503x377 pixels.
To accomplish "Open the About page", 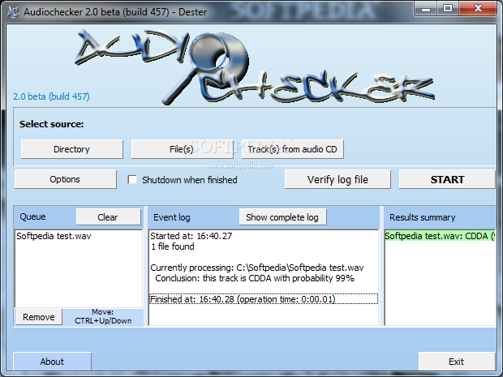I will point(52,362).
